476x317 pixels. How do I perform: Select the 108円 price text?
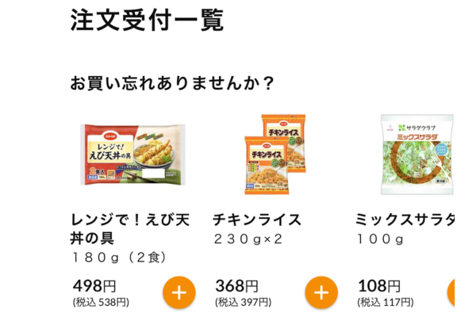(378, 286)
